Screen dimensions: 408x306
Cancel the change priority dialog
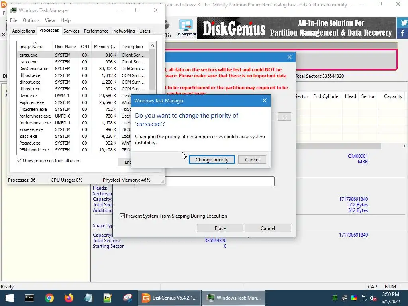pyautogui.click(x=252, y=159)
